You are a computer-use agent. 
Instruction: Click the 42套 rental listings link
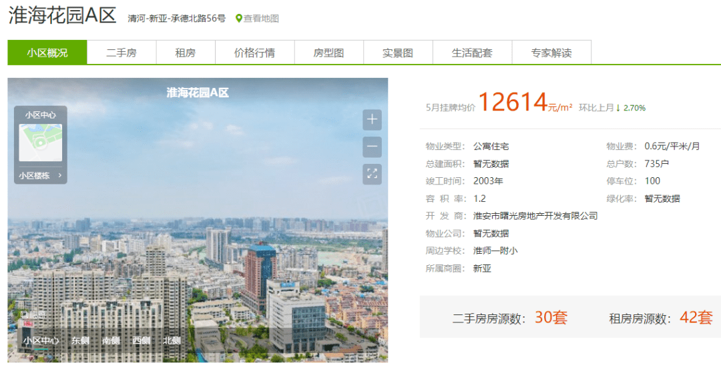pos(696,317)
